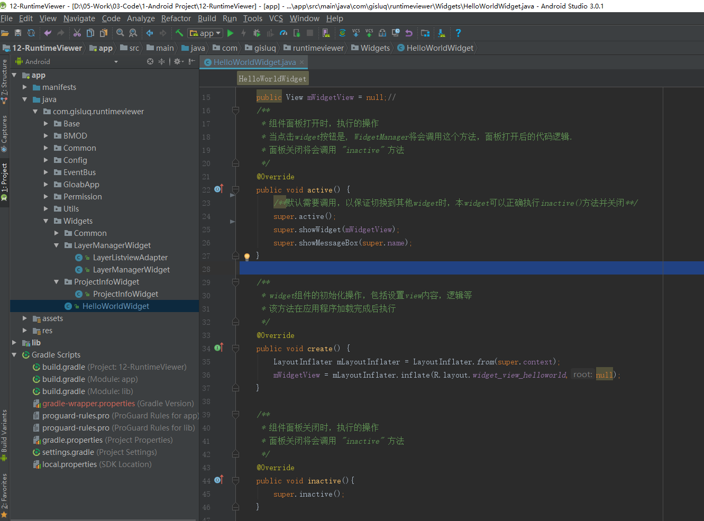This screenshot has width=704, height=521.
Task: Click the Paste clipboard icon
Action: [104, 33]
